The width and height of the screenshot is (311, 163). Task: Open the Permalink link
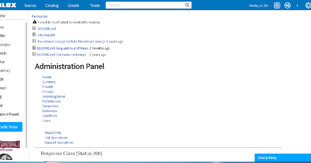click(40, 16)
